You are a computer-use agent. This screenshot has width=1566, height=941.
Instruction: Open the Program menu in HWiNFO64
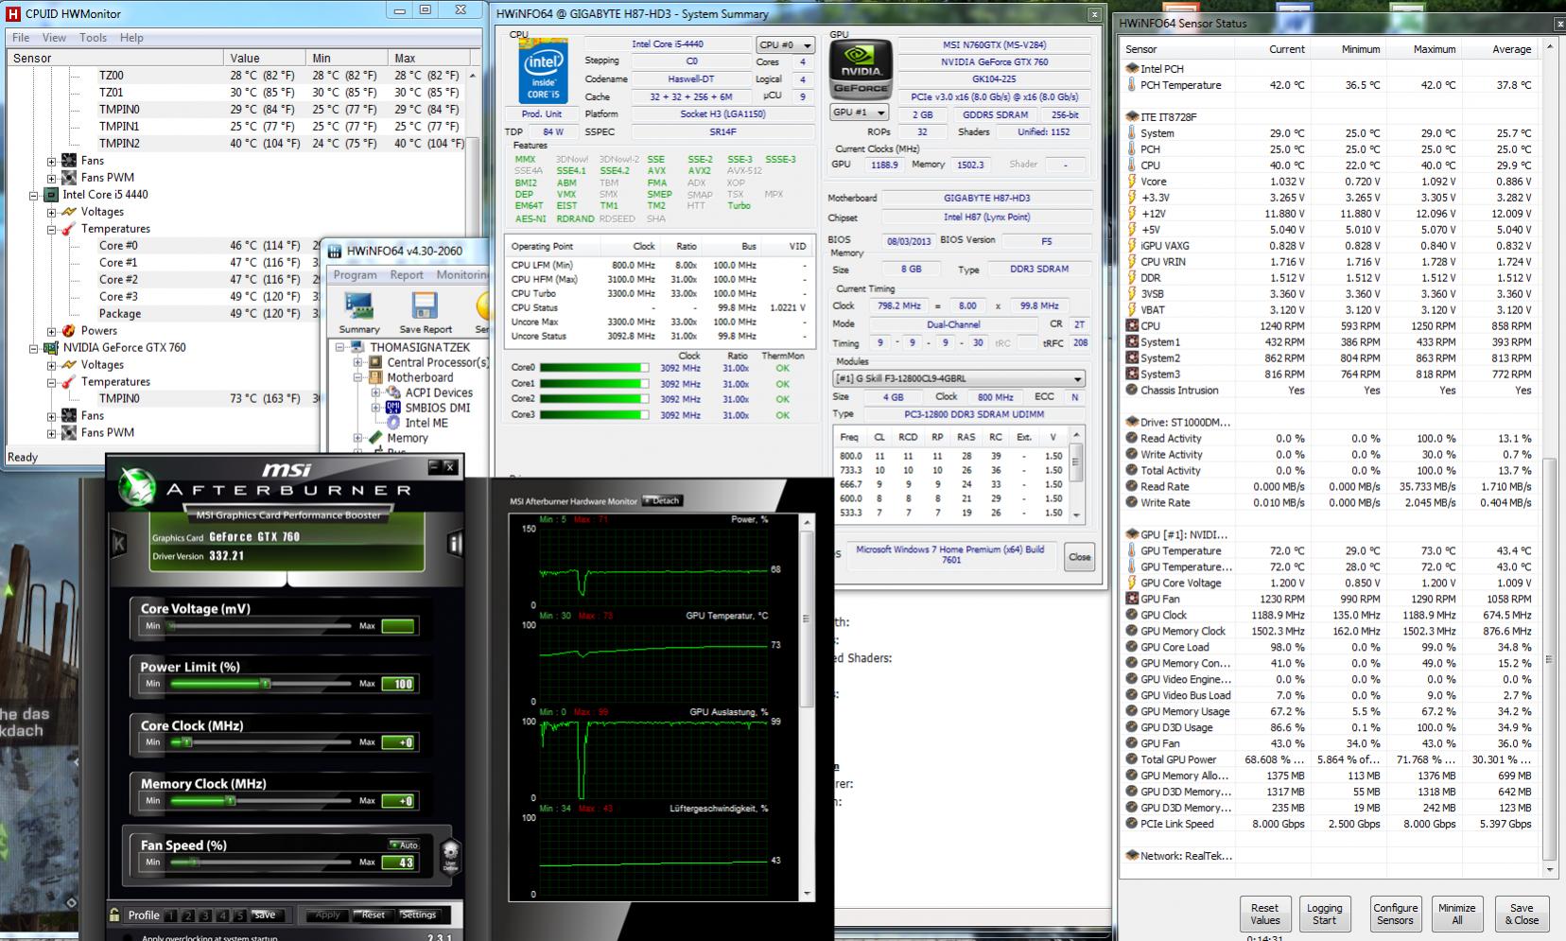point(355,275)
